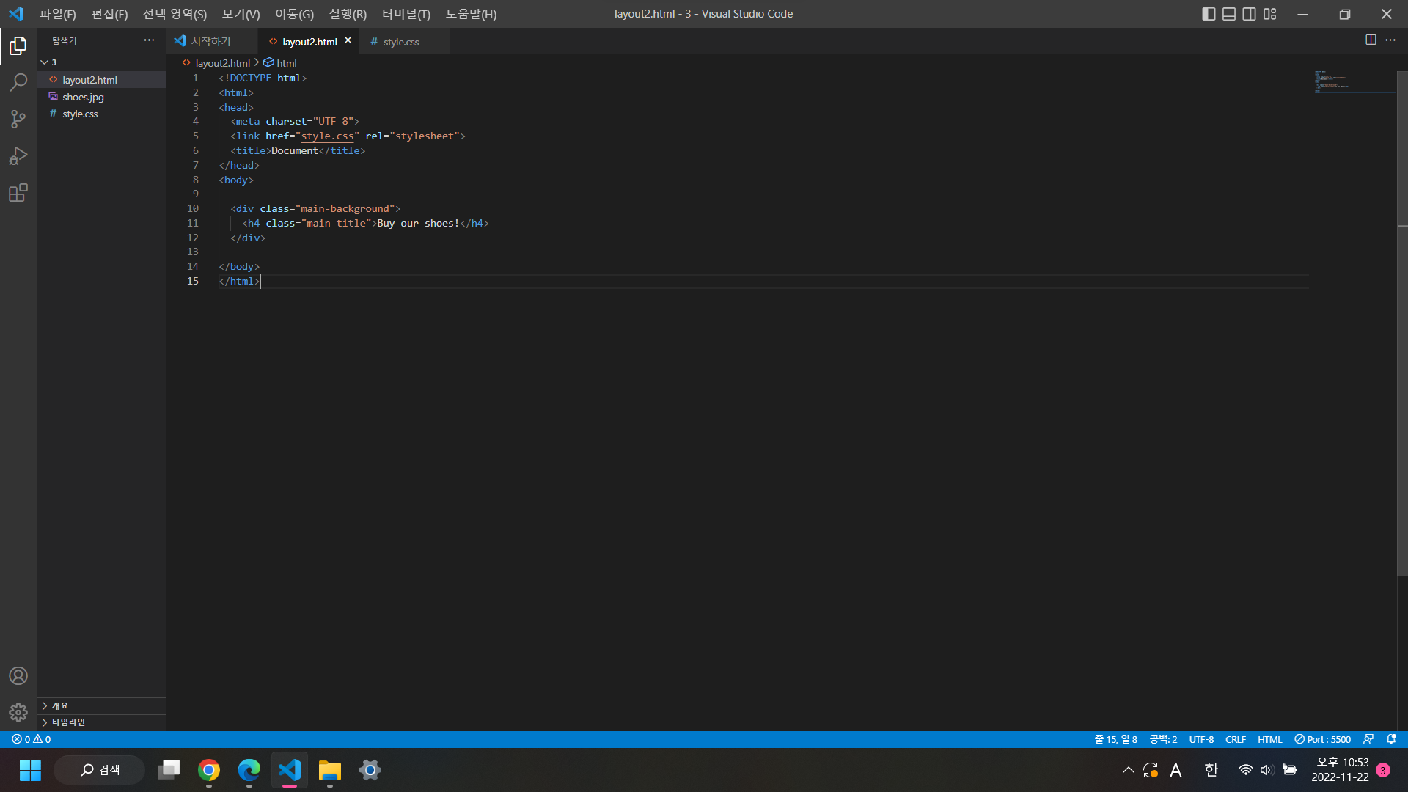Select the layout2.html editor tab
Image resolution: width=1408 pixels, height=792 pixels.
[x=309, y=42]
